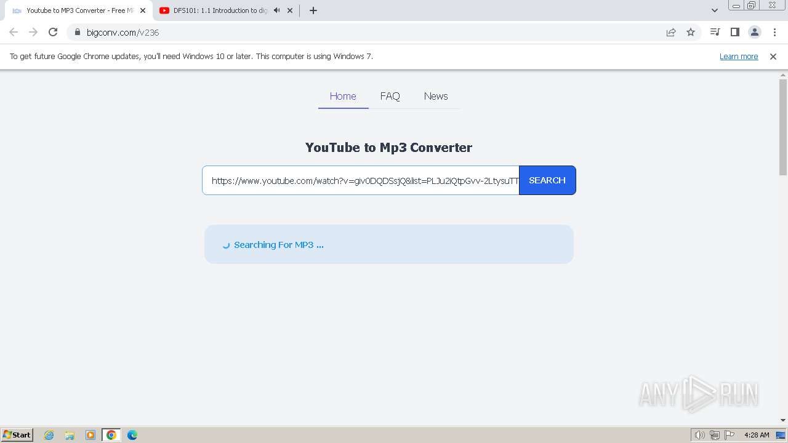Image resolution: width=788 pixels, height=443 pixels.
Task: Open the Learn more link
Action: tap(739, 56)
